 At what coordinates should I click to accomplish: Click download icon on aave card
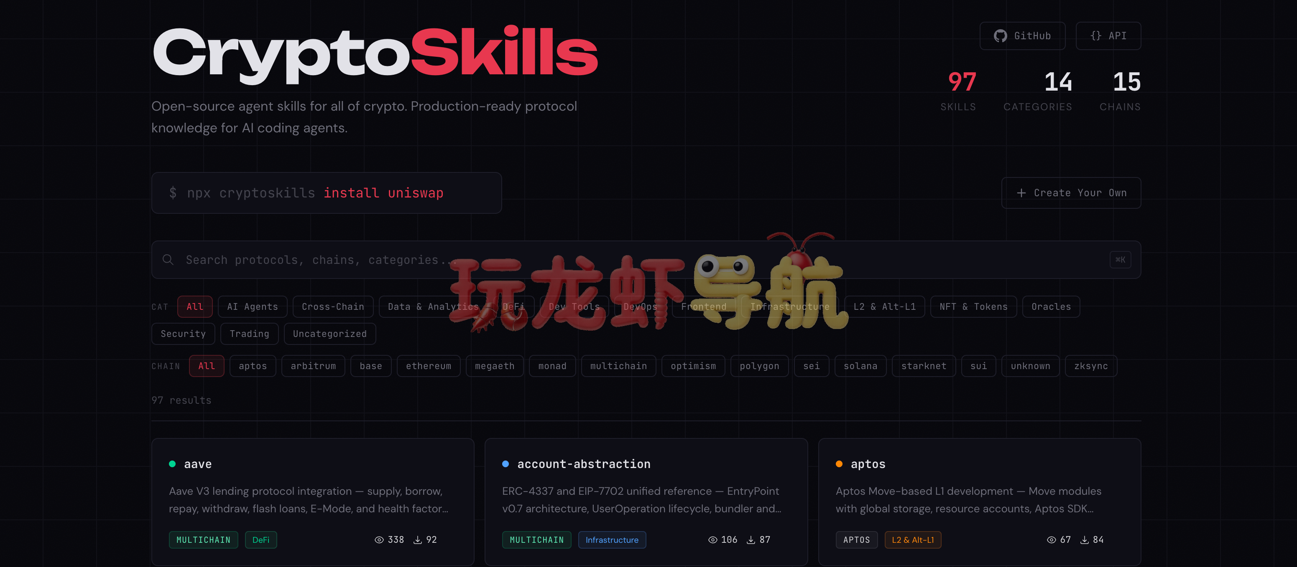(x=417, y=540)
